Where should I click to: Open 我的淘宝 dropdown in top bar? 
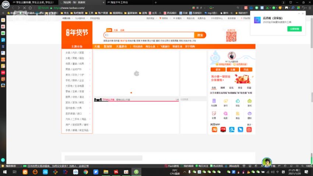pyautogui.click(x=151, y=18)
